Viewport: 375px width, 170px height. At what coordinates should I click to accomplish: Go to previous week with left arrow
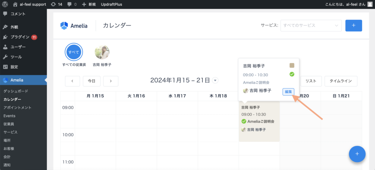tap(72, 81)
